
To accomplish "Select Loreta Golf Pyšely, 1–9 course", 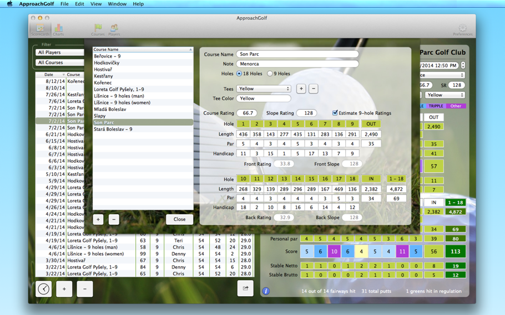I will (x=143, y=89).
